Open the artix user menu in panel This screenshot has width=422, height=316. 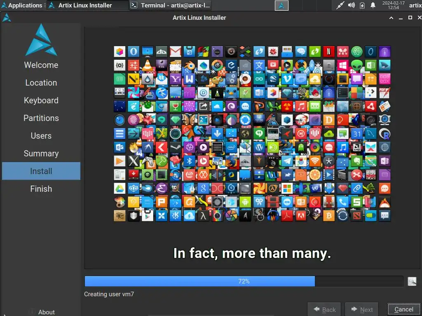point(415,5)
